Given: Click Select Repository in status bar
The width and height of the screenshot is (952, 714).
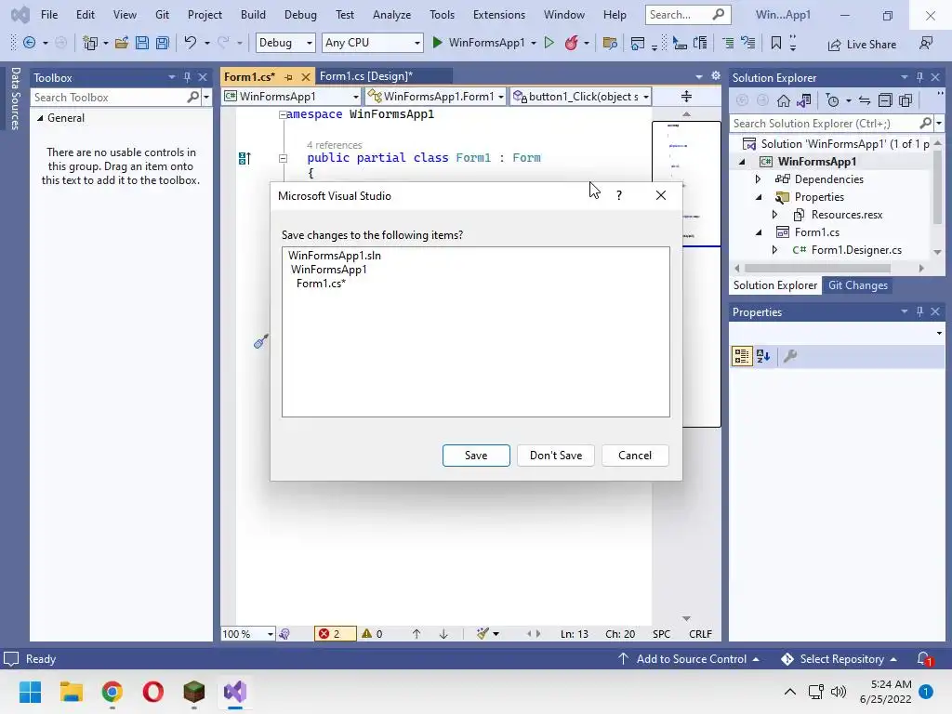Looking at the screenshot, I should pyautogui.click(x=841, y=659).
